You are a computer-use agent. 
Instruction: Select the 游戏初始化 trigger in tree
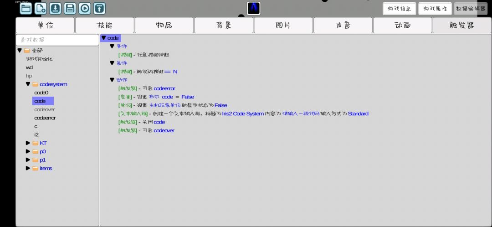[40, 59]
